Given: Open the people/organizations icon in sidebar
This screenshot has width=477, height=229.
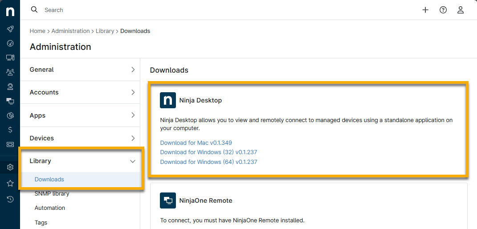Looking at the screenshot, I should [x=10, y=72].
